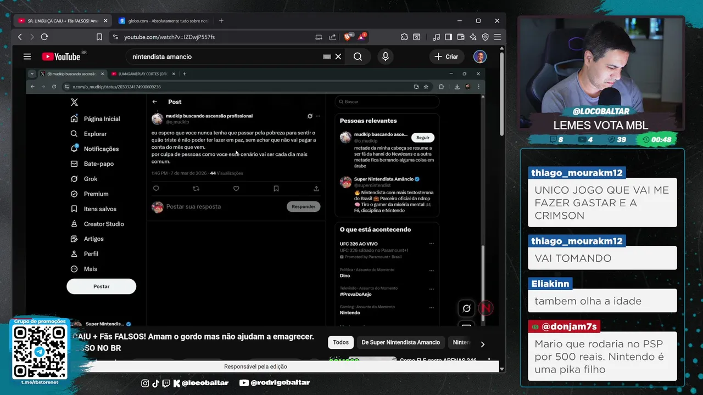
Task: Clear the YouTube search text with X
Action: 338,57
